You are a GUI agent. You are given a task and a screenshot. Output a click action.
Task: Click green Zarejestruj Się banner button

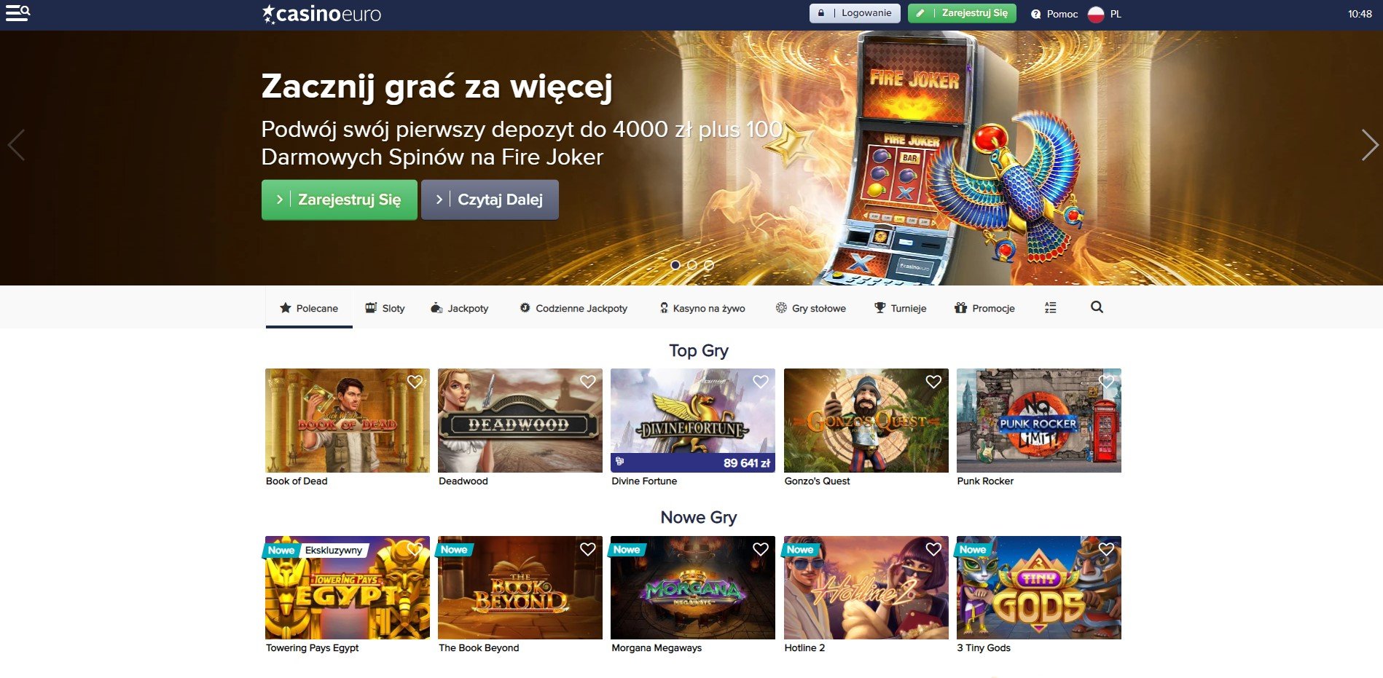pos(340,200)
